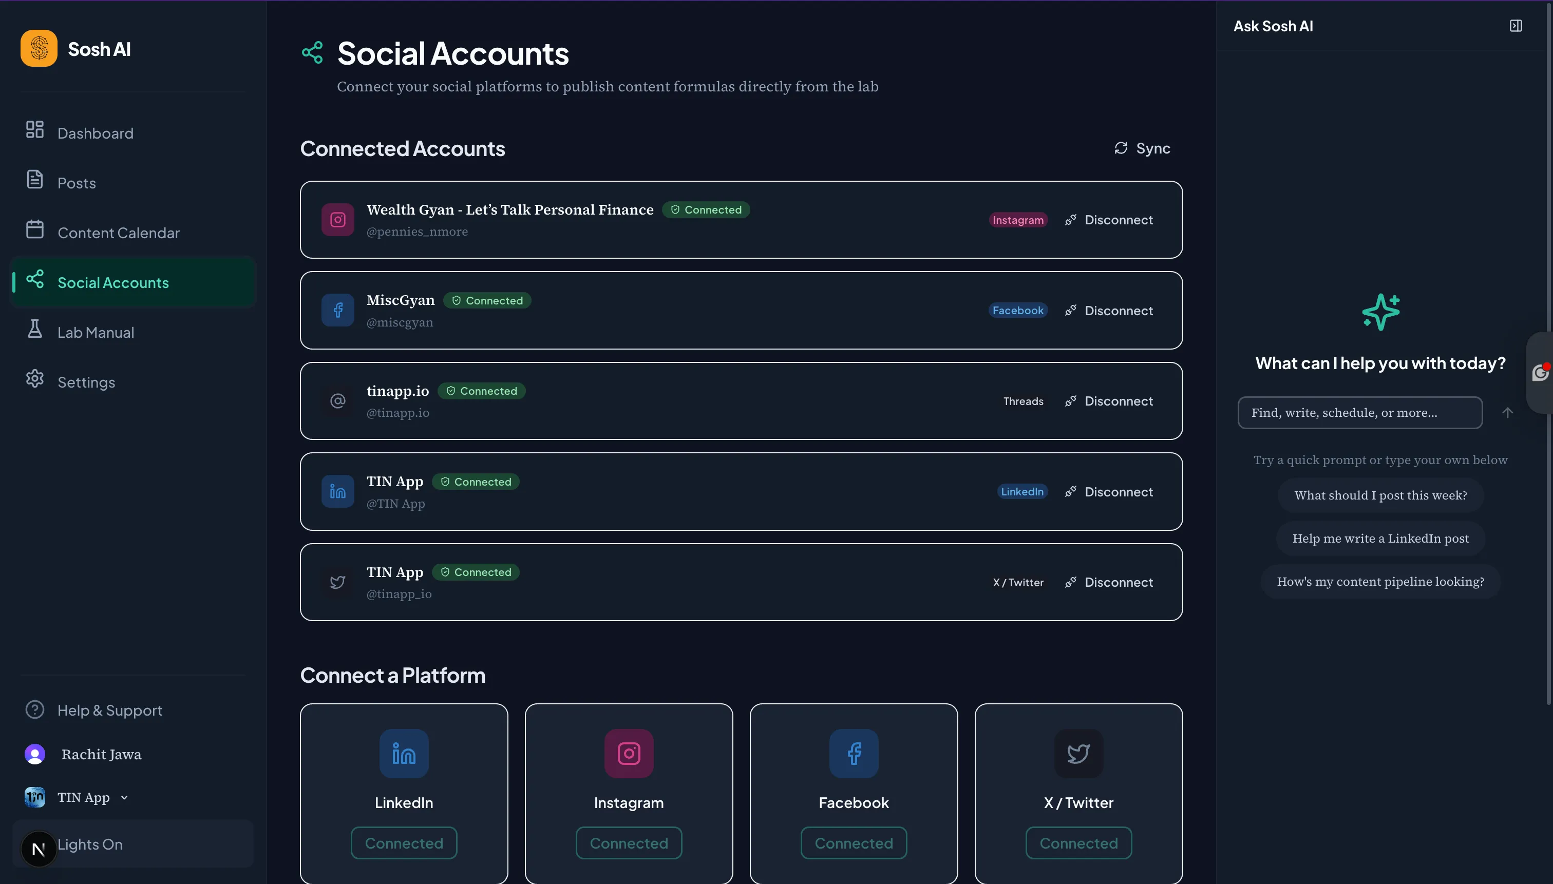Viewport: 1553px width, 884px height.
Task: Click the @pennies_nmore handle
Action: coord(417,232)
